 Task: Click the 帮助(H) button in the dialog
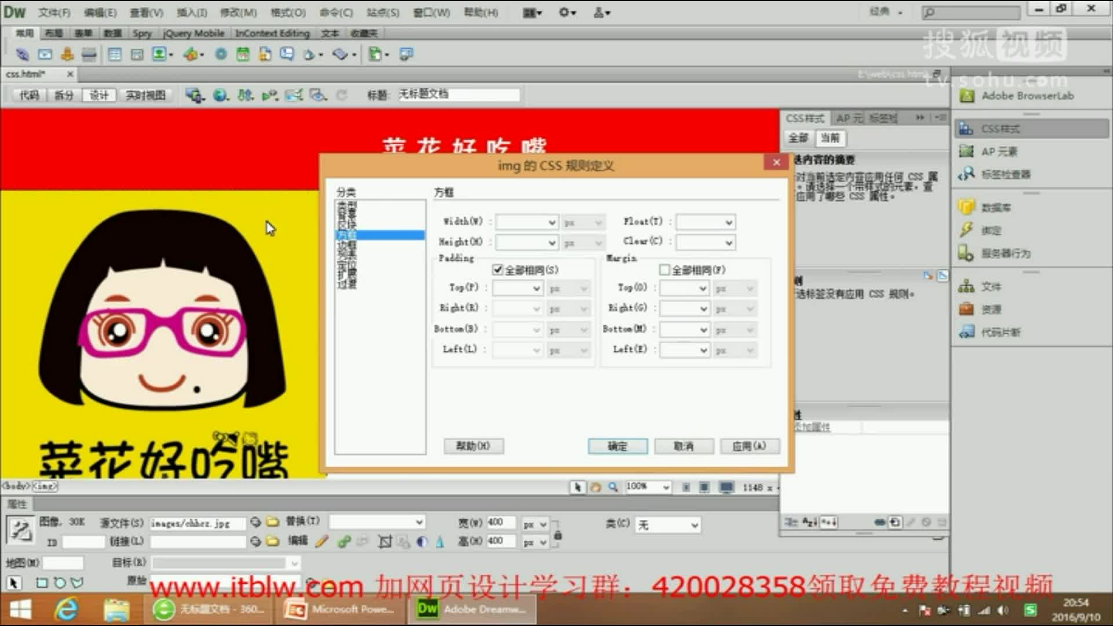474,446
